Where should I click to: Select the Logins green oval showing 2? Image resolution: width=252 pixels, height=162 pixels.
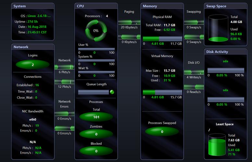tap(33, 65)
